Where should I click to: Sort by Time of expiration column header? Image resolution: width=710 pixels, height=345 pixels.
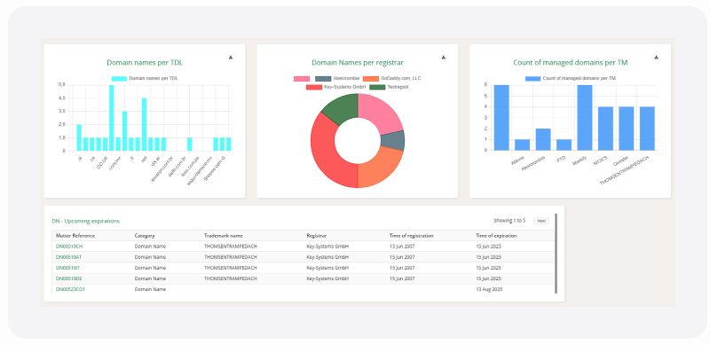coord(496,235)
